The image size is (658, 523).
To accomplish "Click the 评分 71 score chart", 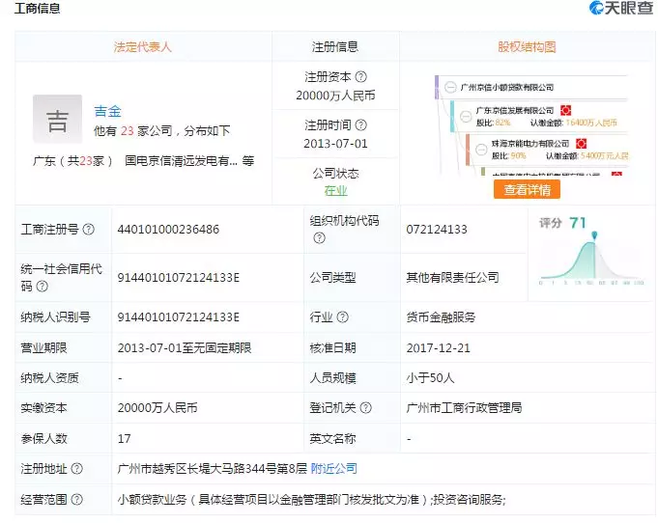I will [592, 253].
